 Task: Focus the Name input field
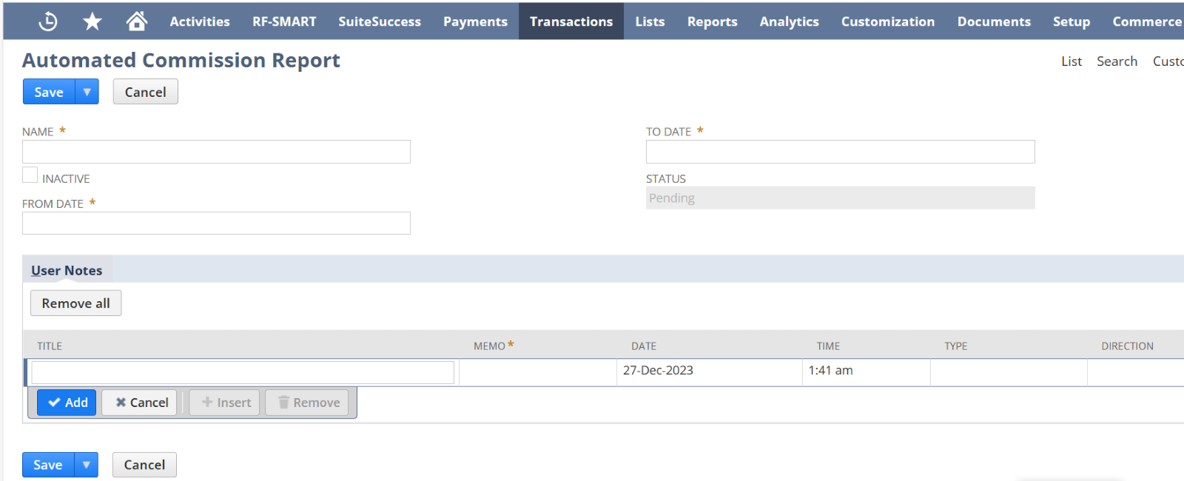216,152
